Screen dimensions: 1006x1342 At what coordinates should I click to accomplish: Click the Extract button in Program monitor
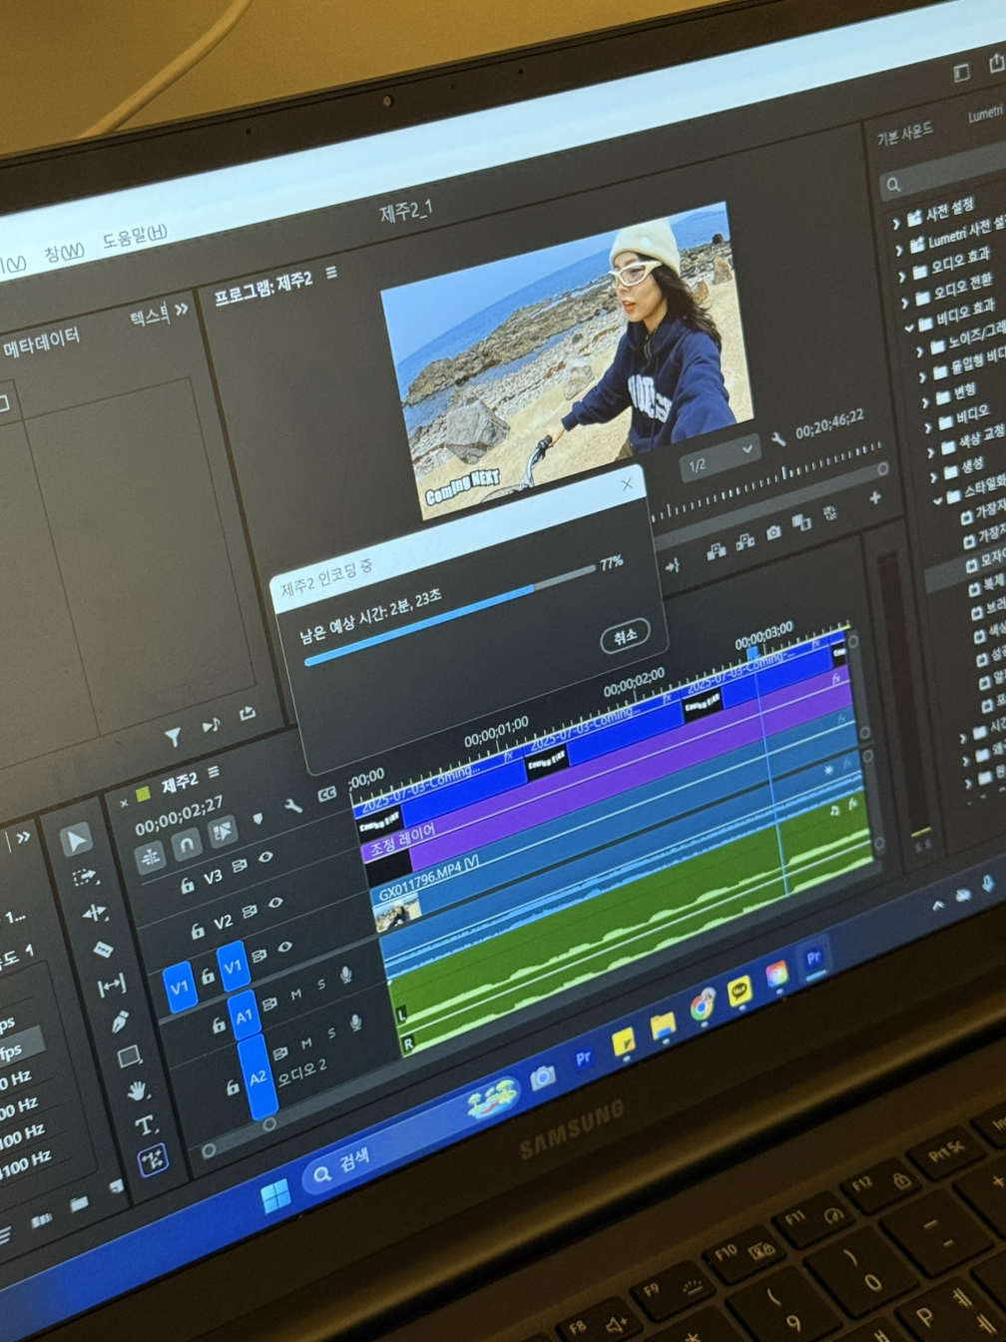point(746,542)
